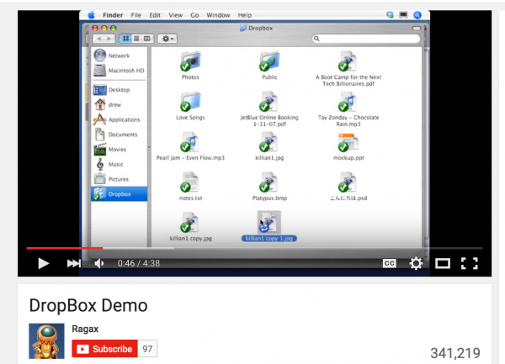This screenshot has width=505, height=364.
Task: Select the Public folder icon
Action: point(269,61)
